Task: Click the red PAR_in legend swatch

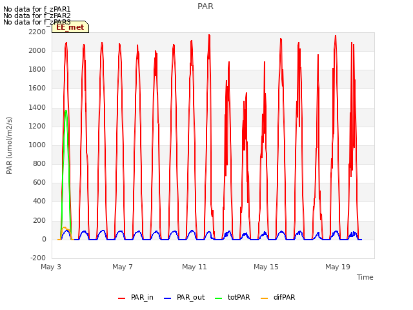Action: (x=121, y=298)
